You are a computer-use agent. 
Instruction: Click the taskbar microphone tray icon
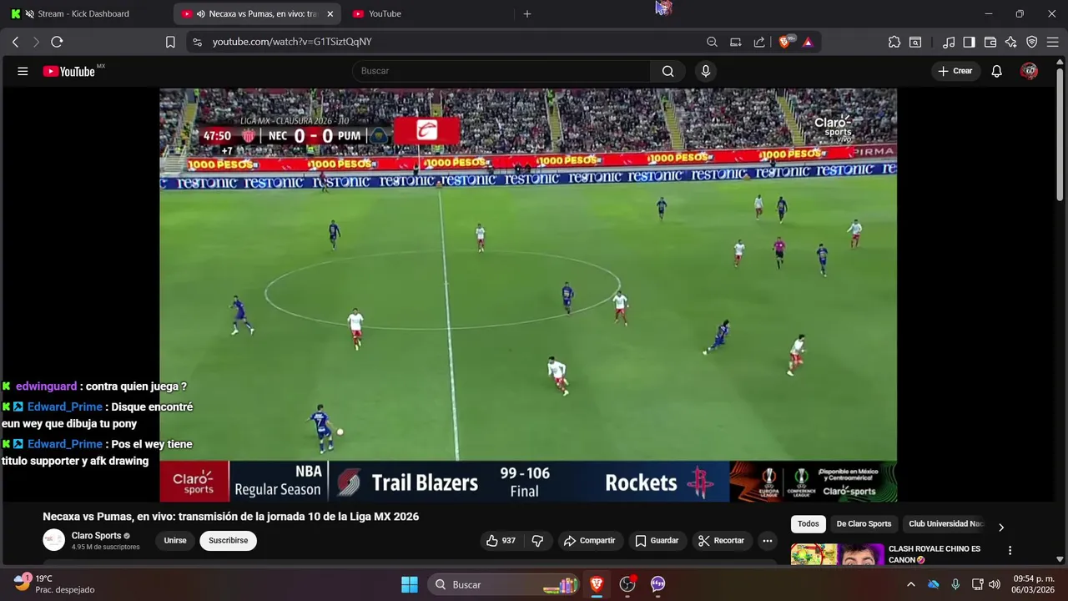[x=955, y=584]
